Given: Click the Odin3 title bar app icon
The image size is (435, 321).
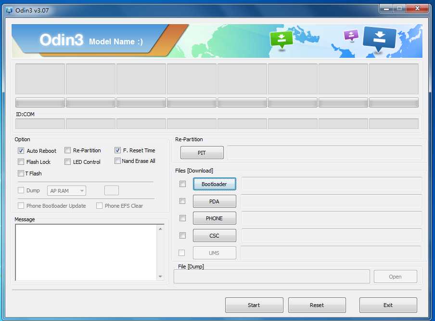Looking at the screenshot, I should (9, 10).
